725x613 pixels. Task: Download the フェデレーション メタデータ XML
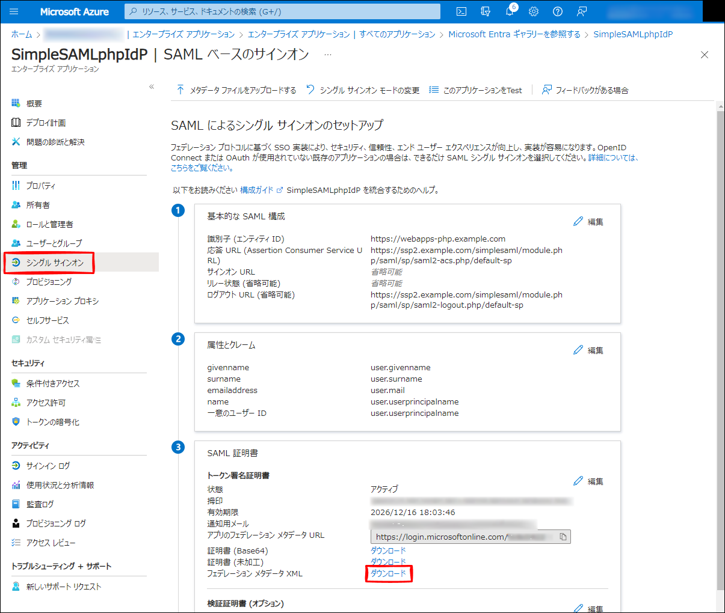pyautogui.click(x=388, y=574)
